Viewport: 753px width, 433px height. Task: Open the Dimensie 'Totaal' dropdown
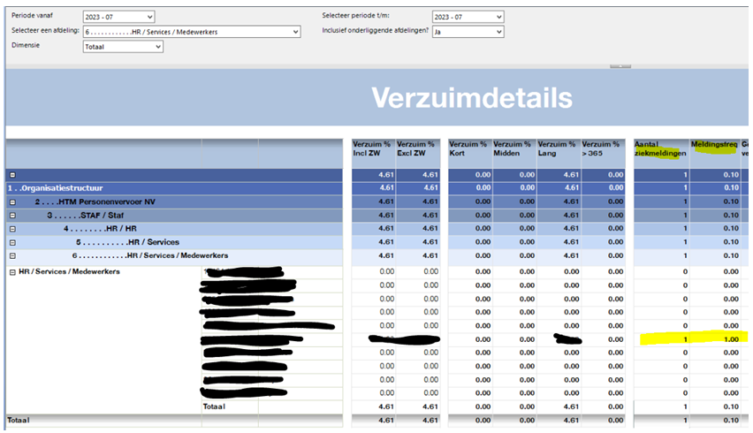tap(123, 47)
